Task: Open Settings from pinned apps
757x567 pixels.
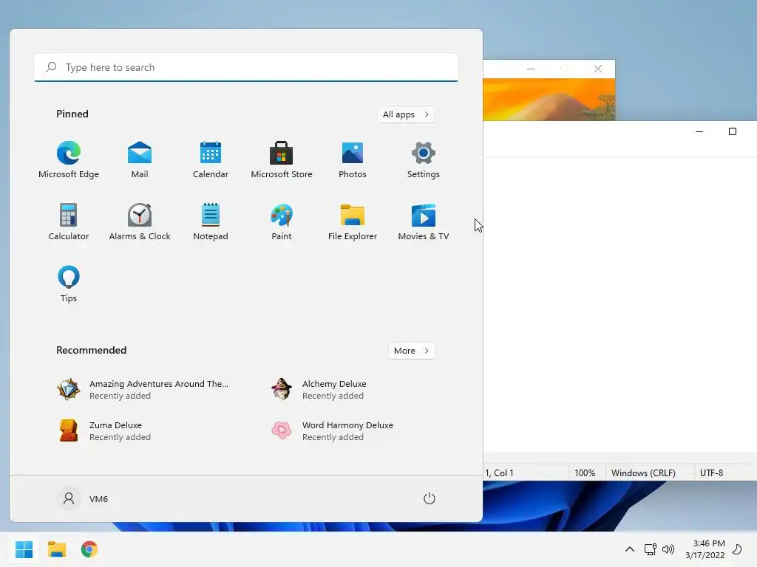Action: (x=424, y=160)
